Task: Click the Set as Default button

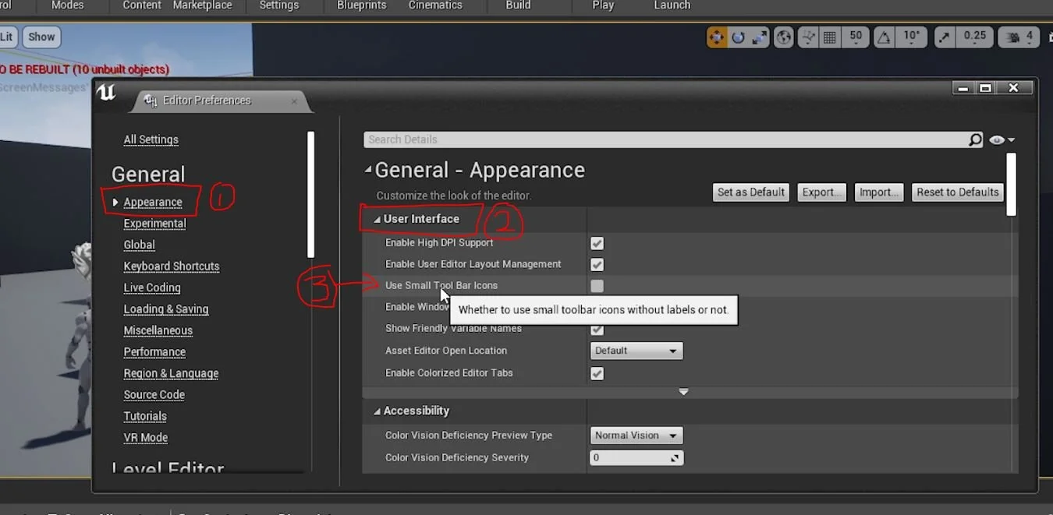Action: pos(750,192)
